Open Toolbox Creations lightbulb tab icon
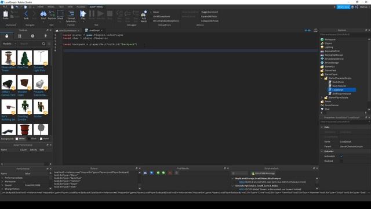The height and width of the screenshot is (209, 371). click(x=45, y=36)
